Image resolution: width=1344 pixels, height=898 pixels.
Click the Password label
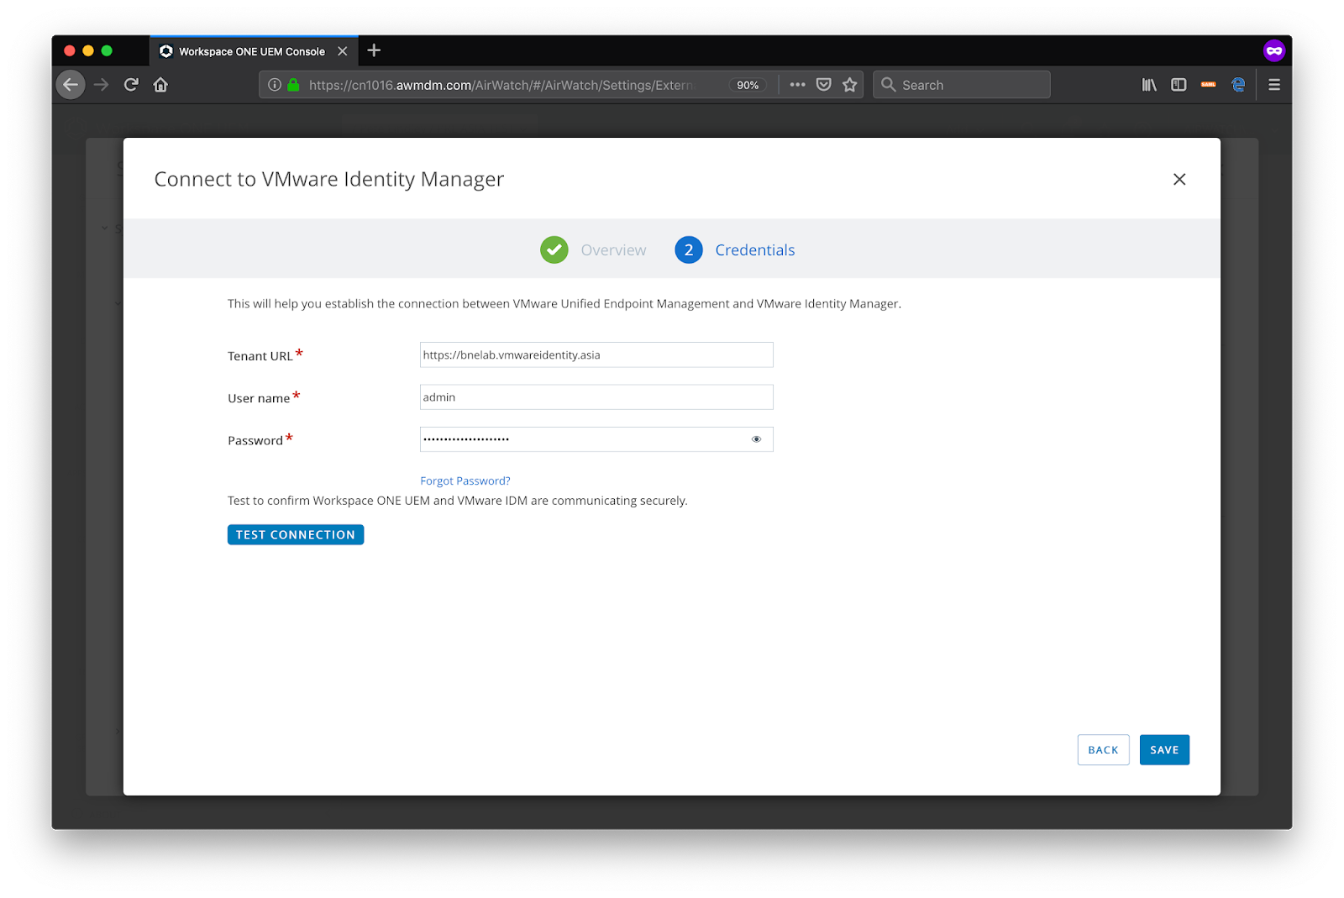[255, 440]
